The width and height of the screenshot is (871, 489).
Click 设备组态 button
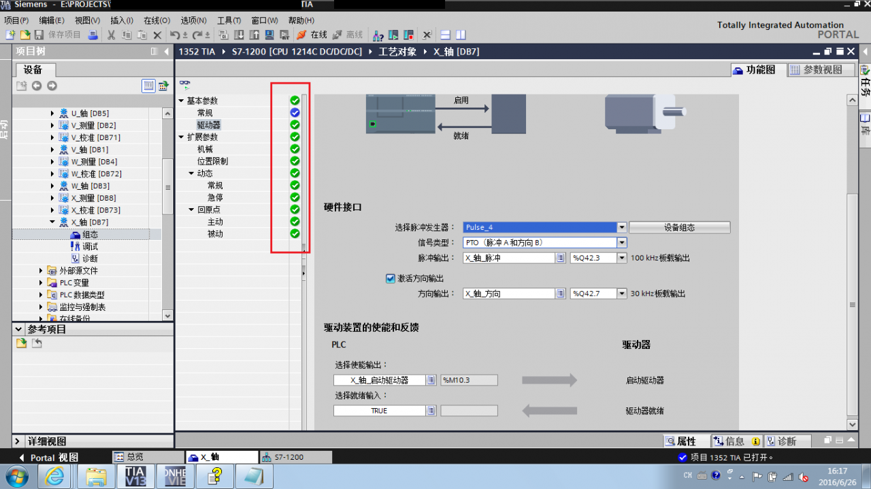pos(679,227)
